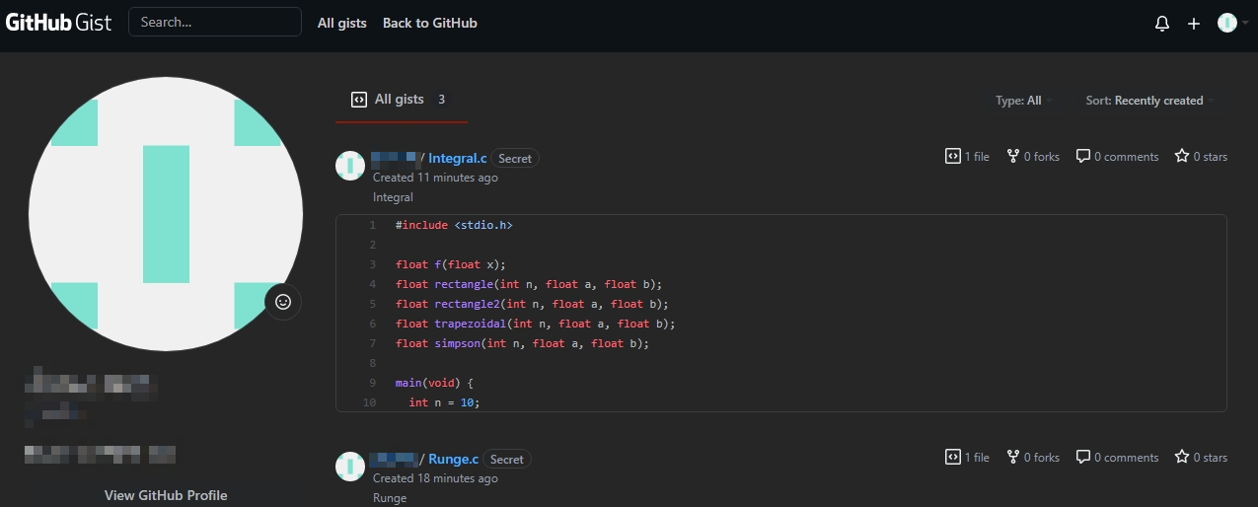Click the file icon of Runge.c gist
The height and width of the screenshot is (507, 1258).
tap(953, 457)
